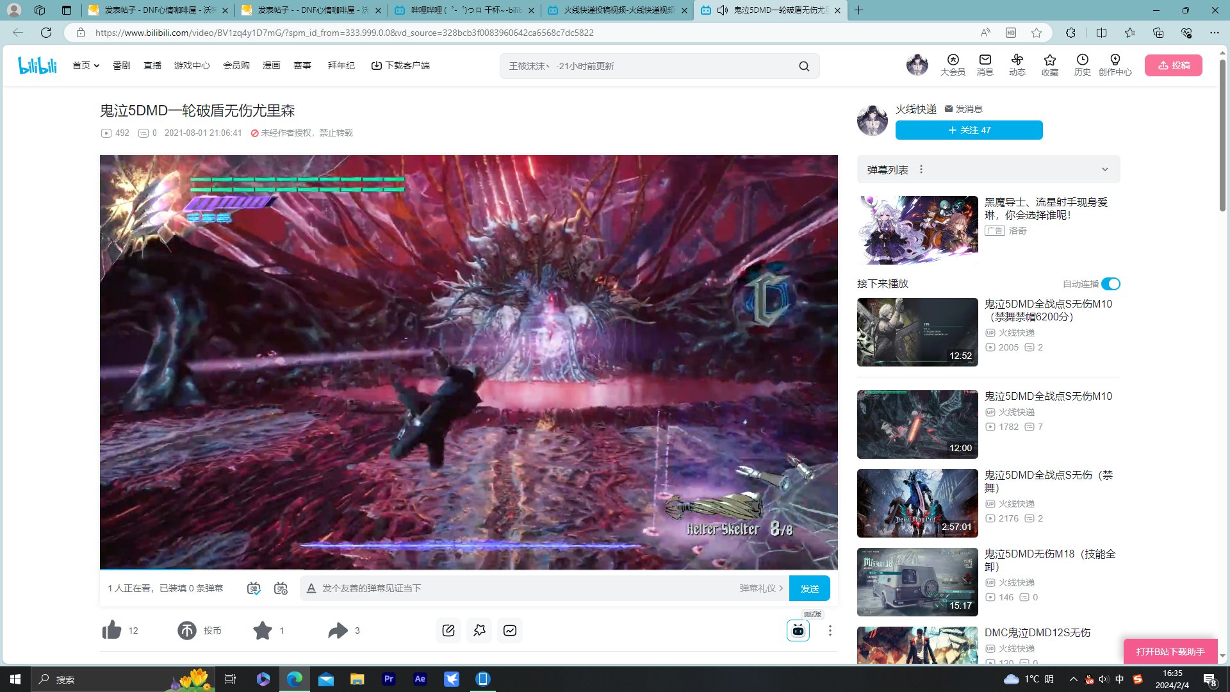Screen dimensions: 1230x692
Task: Open the 大会员 icon
Action: tap(953, 65)
